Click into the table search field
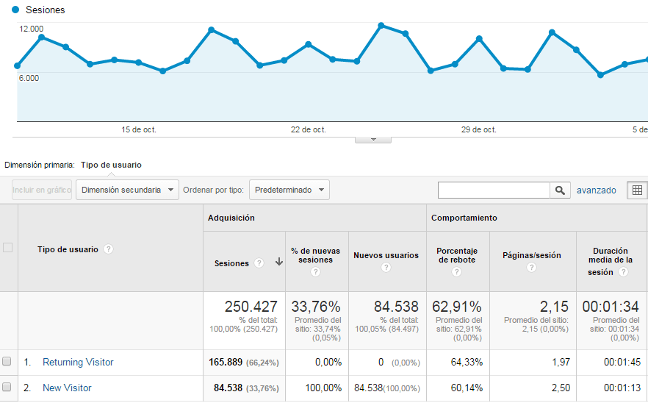The height and width of the screenshot is (403, 648). (x=494, y=190)
